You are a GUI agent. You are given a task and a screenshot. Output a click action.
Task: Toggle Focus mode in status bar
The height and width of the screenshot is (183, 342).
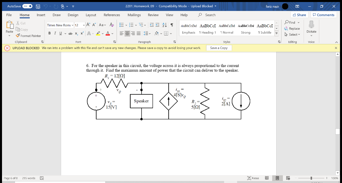[x=253, y=178]
